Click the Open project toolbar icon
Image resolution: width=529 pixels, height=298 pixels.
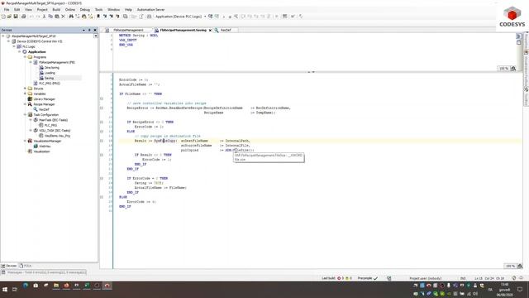coord(9,17)
